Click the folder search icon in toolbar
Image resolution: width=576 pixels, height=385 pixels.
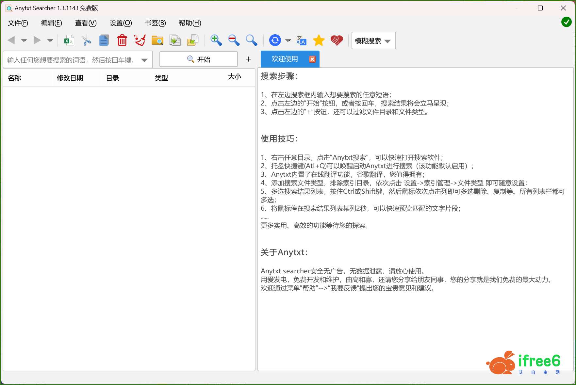click(157, 40)
